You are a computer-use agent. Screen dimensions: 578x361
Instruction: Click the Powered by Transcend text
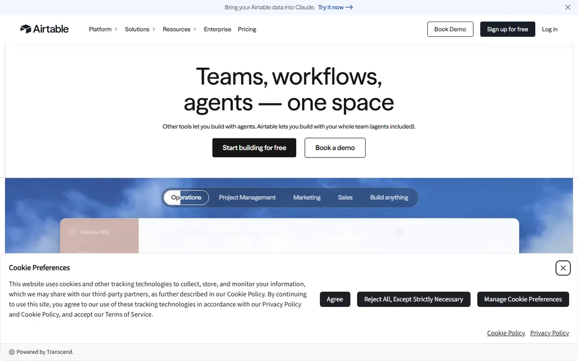[x=45, y=352]
